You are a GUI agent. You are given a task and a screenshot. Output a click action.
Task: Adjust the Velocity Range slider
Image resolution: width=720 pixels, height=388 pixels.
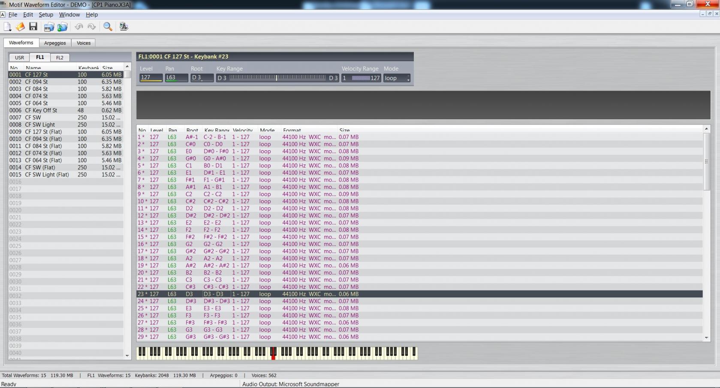click(361, 78)
